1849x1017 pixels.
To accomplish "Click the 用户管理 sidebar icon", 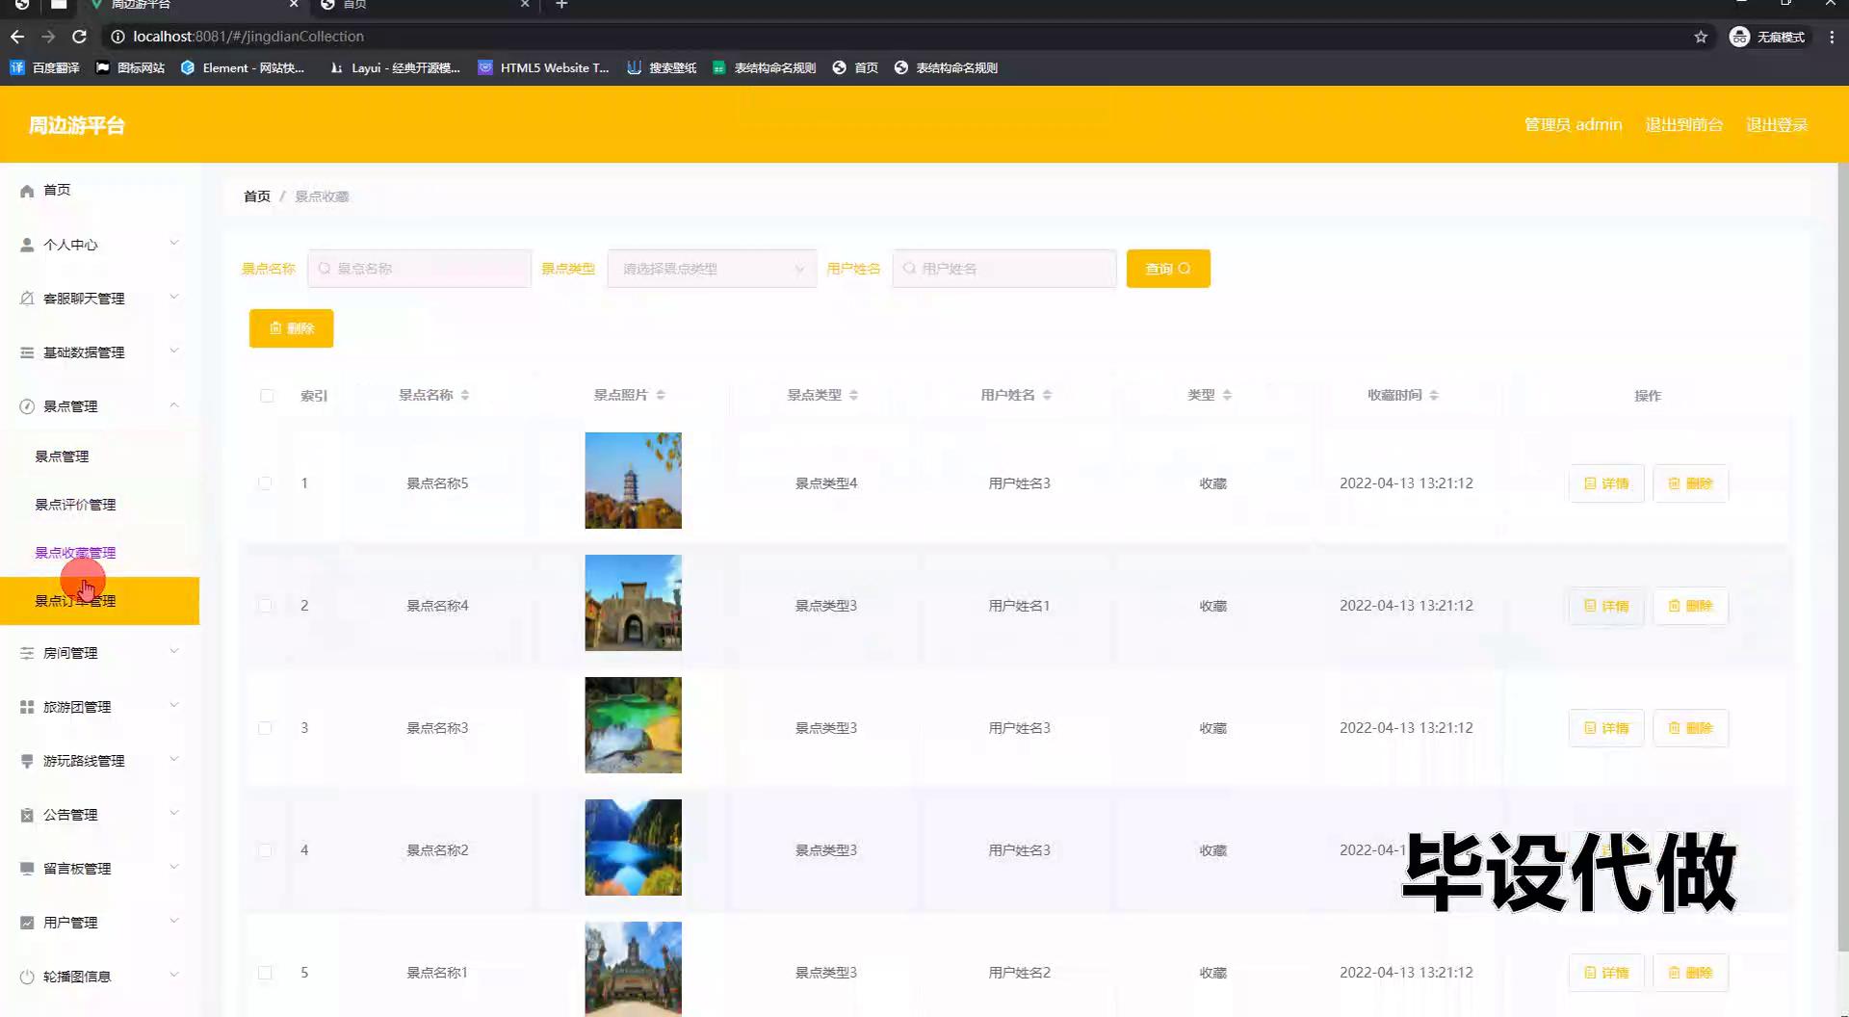I will click(x=27, y=923).
